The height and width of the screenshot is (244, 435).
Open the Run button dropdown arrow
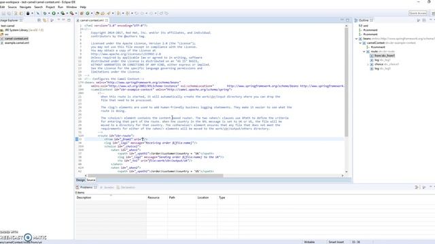pyautogui.click(x=58, y=14)
